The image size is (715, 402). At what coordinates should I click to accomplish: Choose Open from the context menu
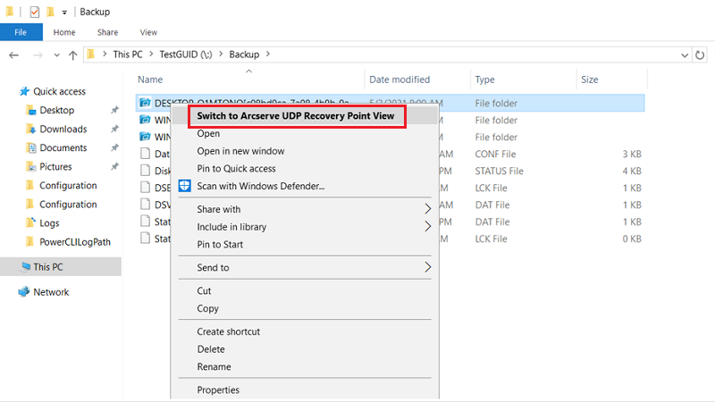(x=208, y=133)
